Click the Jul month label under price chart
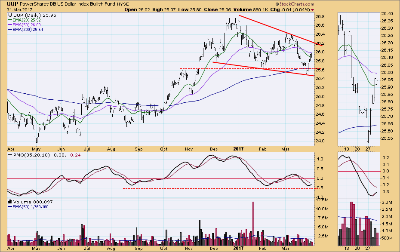The image size is (400, 252). coord(87,149)
